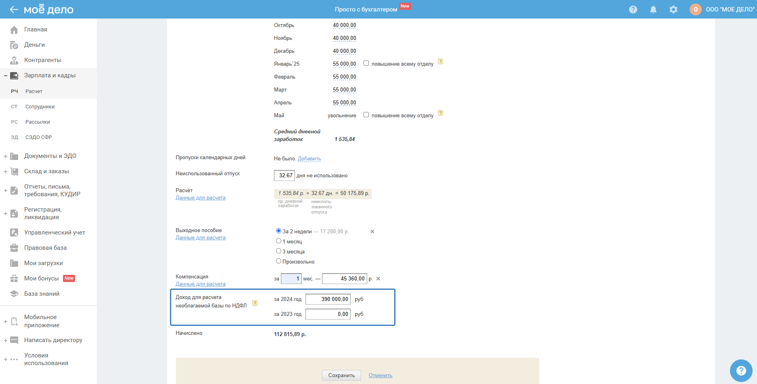Expand the Написать директору section
Viewport: 757px width, 384px height.
click(x=6, y=340)
